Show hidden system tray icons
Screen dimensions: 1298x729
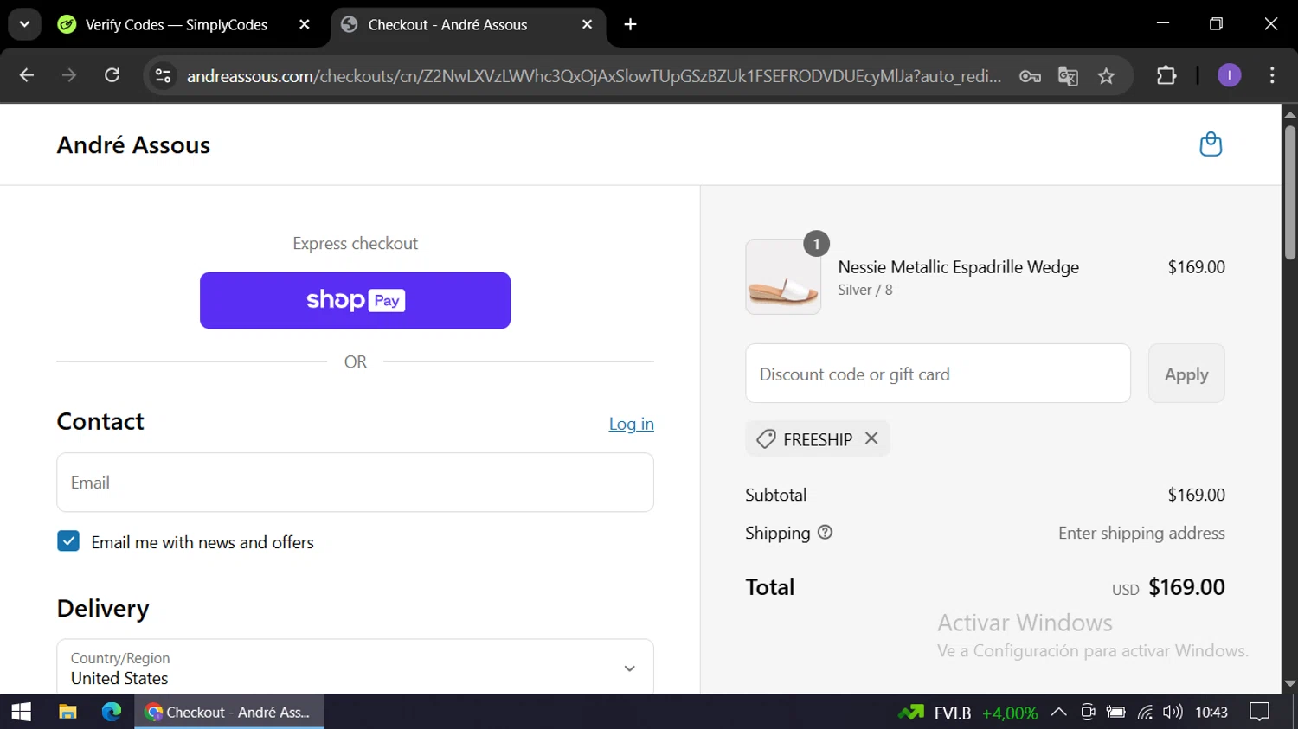coord(1058,713)
